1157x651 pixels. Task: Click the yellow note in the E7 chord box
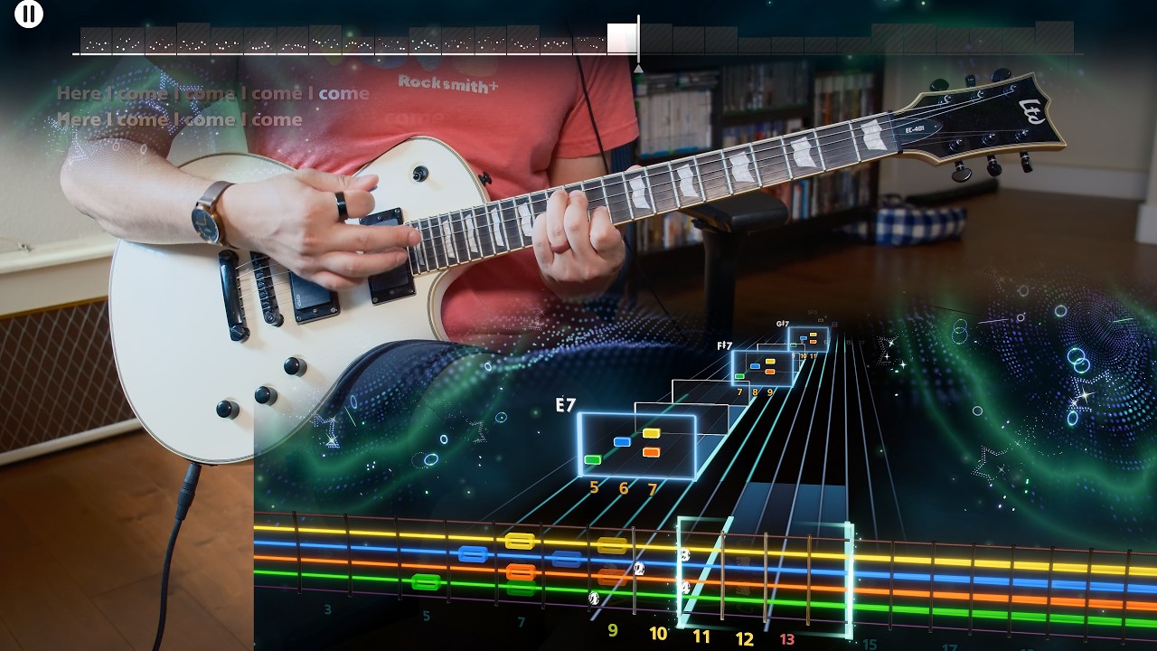coord(651,433)
